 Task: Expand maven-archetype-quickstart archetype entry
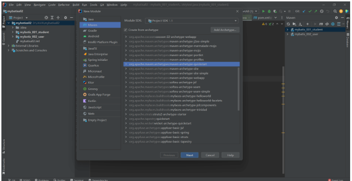(126, 64)
